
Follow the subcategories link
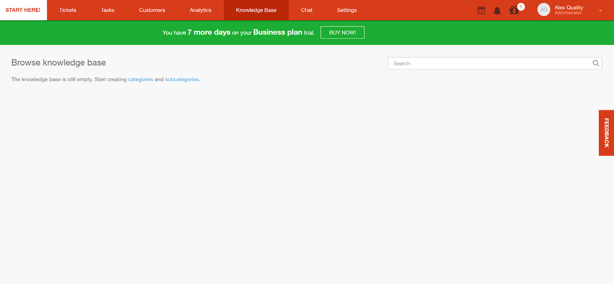[182, 79]
